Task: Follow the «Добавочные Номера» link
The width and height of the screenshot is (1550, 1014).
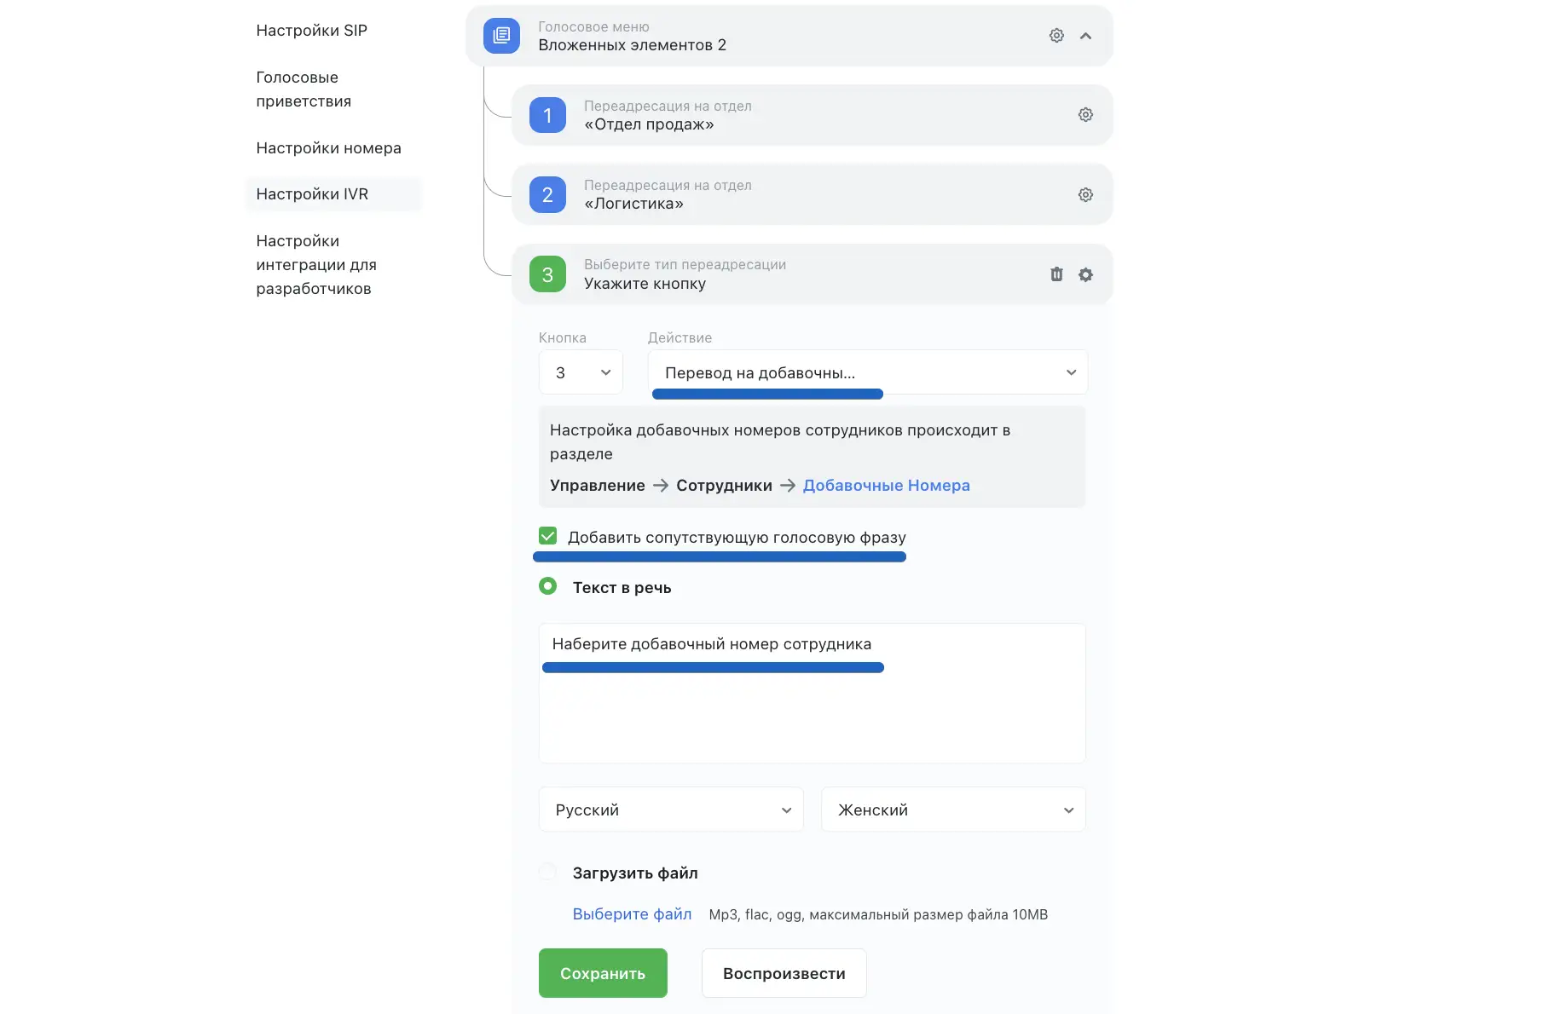Action: point(886,486)
